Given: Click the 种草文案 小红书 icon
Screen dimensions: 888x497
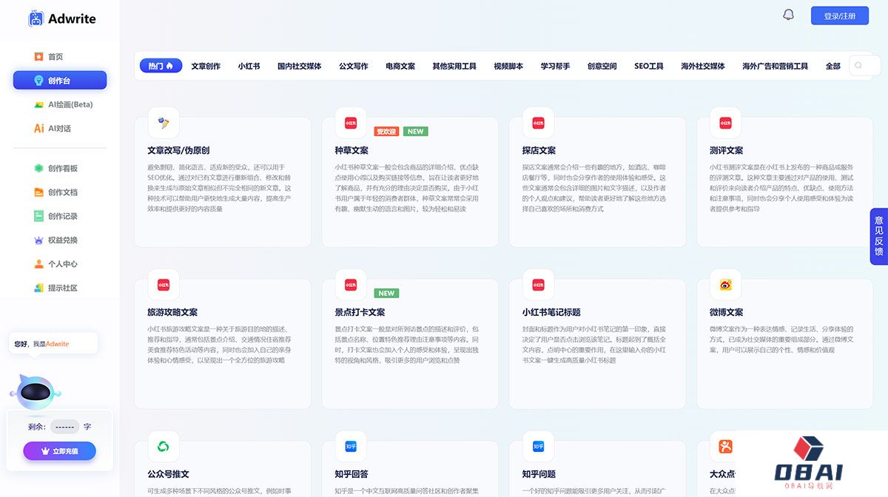Looking at the screenshot, I should 351,123.
